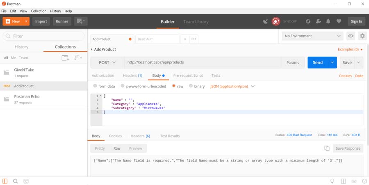Open the Pre-request Script tab
This screenshot has height=185, width=369.
click(188, 75)
